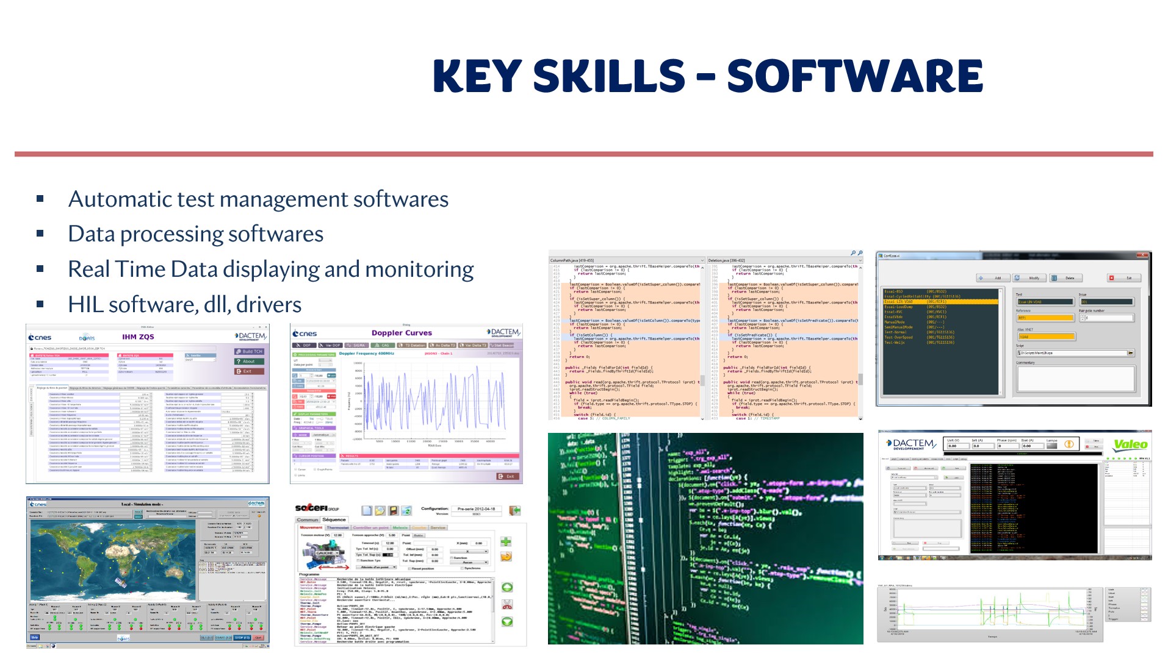Screen dimensions: 1168x653
Task: Open the Thermostat tab
Action: [x=337, y=527]
